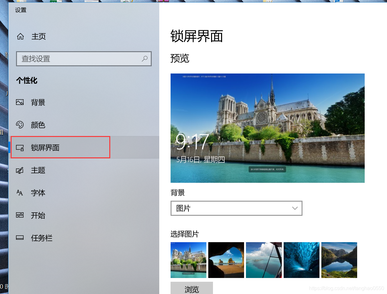The image size is (387, 294).
Task: Click the 背景 picture icon
Action: (20, 102)
